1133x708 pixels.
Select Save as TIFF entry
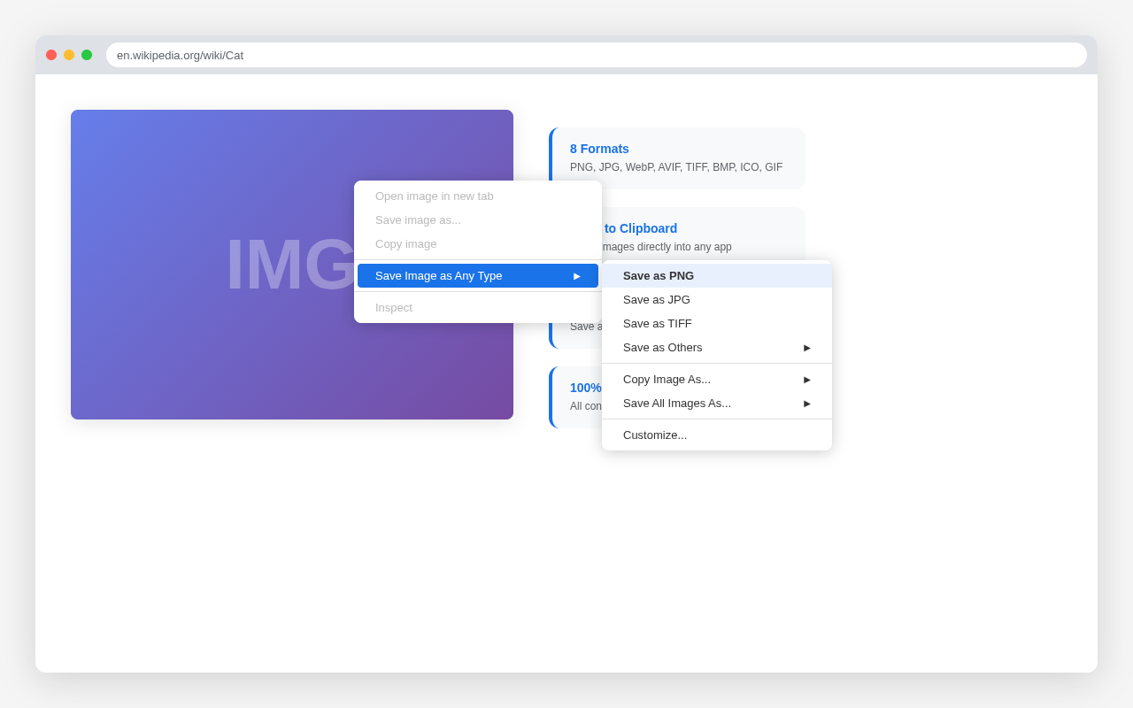[x=717, y=323]
